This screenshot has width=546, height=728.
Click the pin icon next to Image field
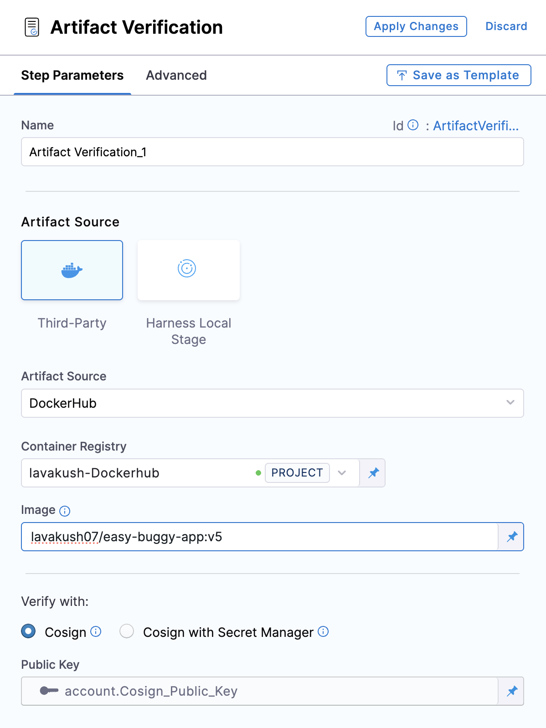[x=512, y=537]
